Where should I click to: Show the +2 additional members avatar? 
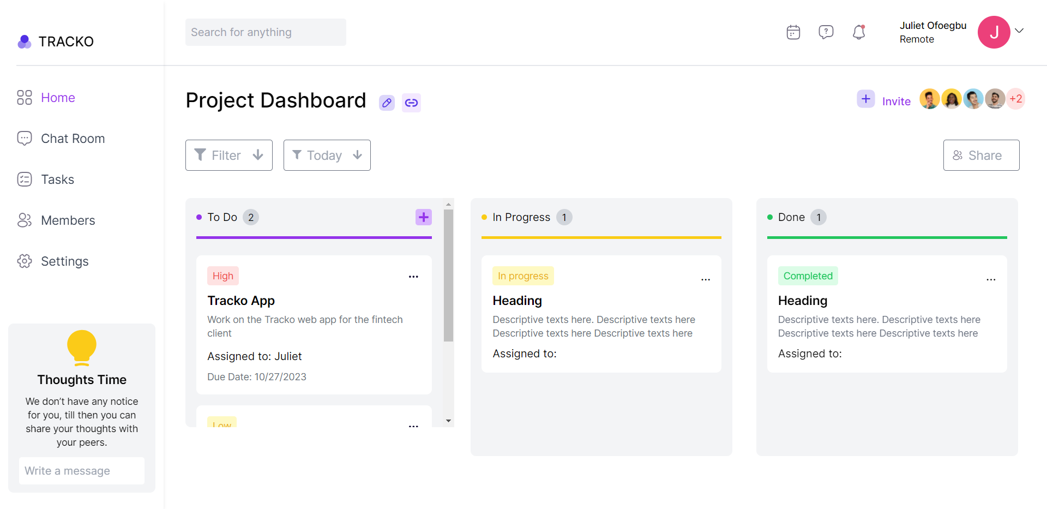(1015, 99)
